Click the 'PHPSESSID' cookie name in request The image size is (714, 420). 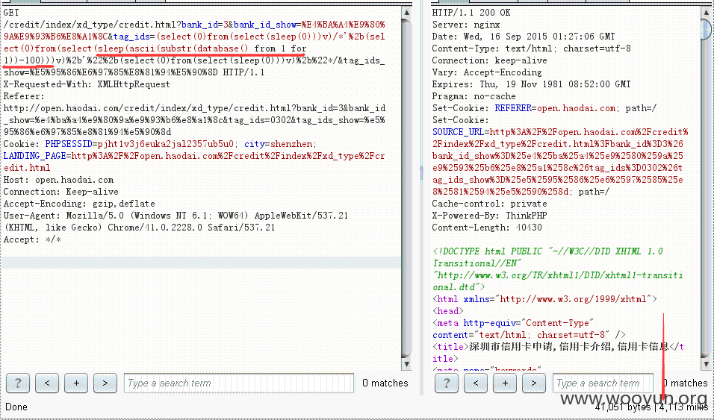click(x=69, y=144)
